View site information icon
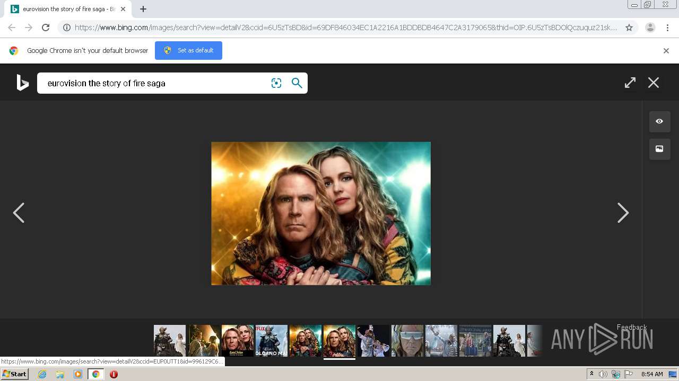679x381 pixels. point(67,28)
